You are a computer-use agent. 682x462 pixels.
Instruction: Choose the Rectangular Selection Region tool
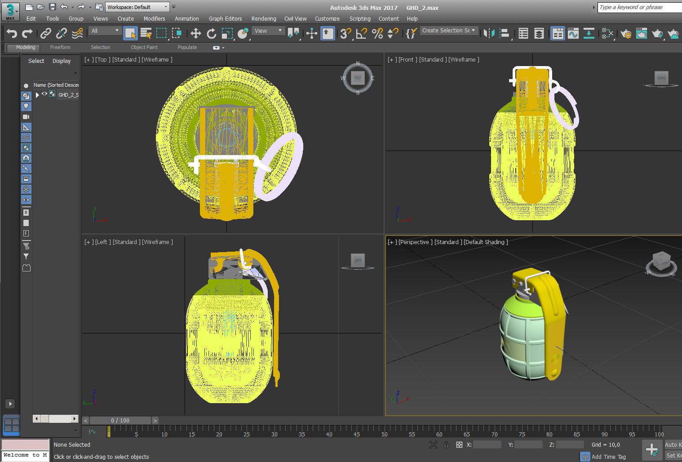tap(161, 33)
